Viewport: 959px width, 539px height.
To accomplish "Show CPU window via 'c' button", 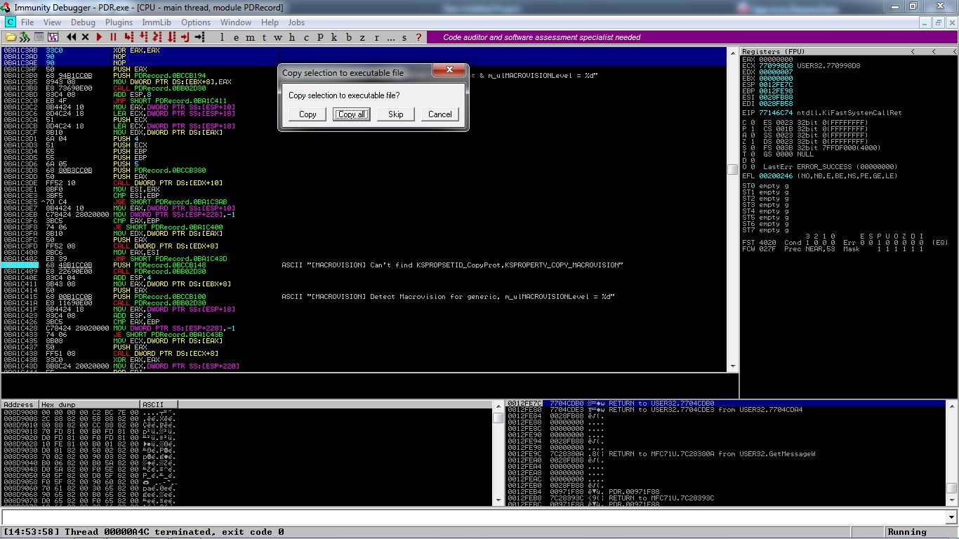I will [x=306, y=37].
